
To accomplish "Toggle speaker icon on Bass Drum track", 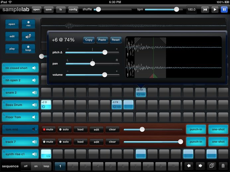I will [x=34, y=105].
